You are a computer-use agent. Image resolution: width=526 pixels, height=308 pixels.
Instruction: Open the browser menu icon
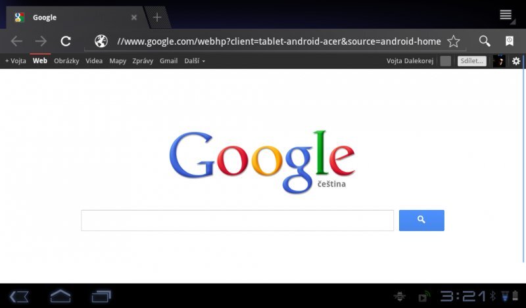pyautogui.click(x=506, y=15)
